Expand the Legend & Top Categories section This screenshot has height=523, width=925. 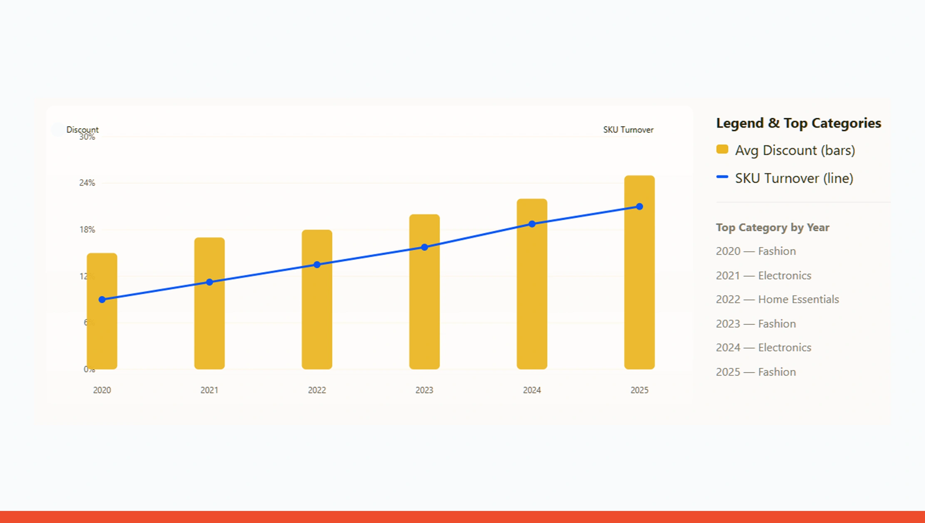[x=798, y=123]
